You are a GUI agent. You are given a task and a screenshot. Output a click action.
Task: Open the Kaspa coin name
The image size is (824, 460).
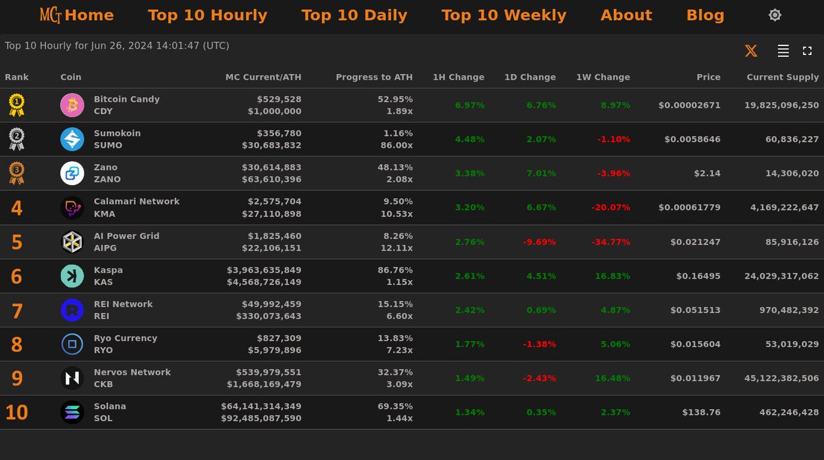pos(108,270)
